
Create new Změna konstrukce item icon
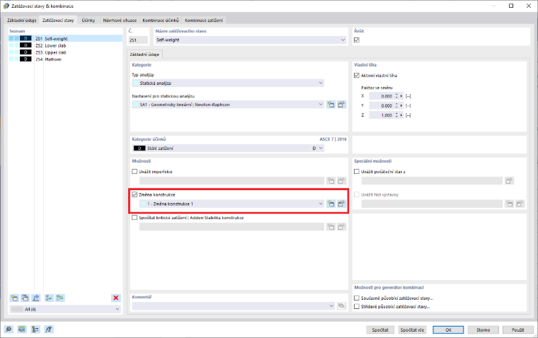click(x=331, y=204)
